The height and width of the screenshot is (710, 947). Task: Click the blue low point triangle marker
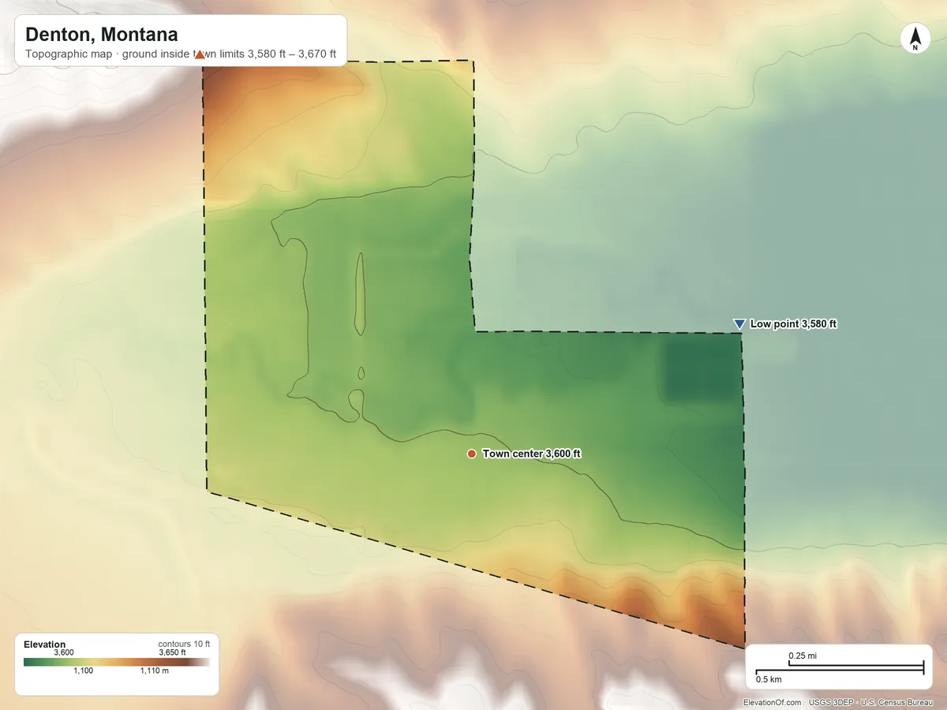click(x=739, y=324)
